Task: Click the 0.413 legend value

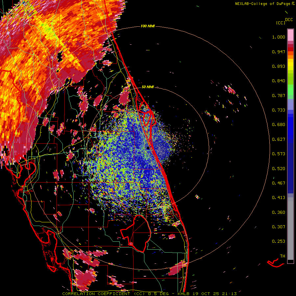Action: coord(279,198)
